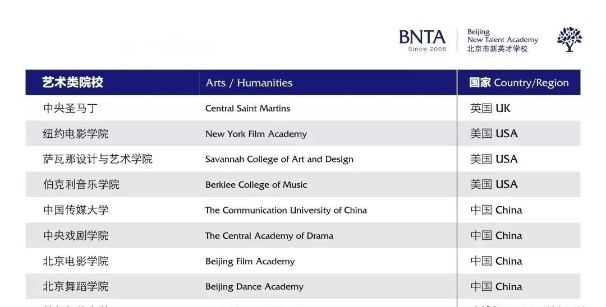The width and height of the screenshot is (606, 307).
Task: Click the 中央戏剧学院 cell
Action: coord(76,236)
